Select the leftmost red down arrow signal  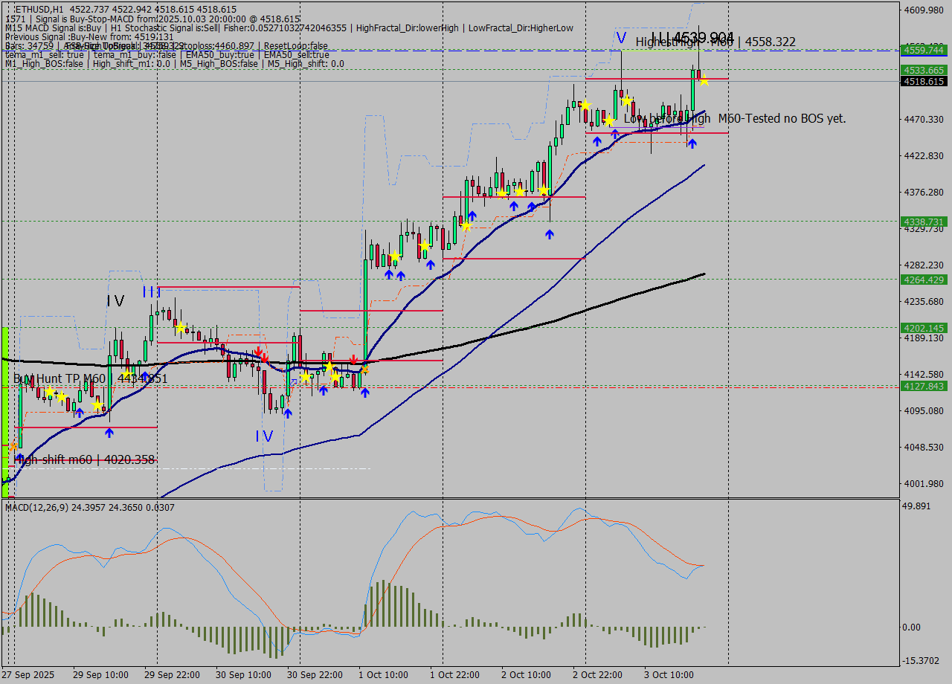point(257,351)
